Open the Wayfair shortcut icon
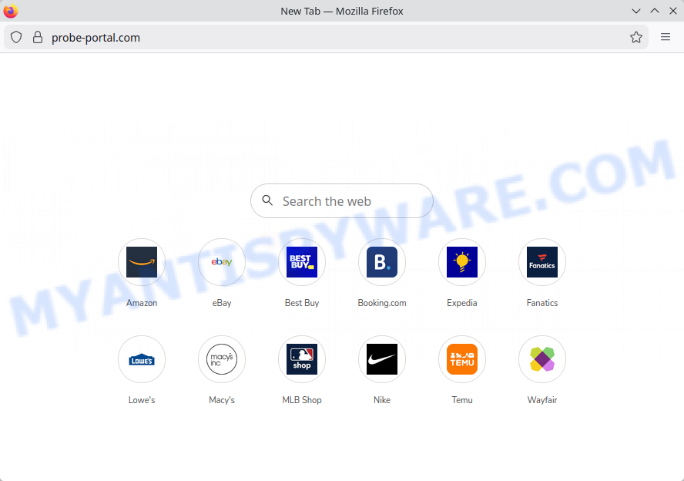684x481 pixels. coord(542,359)
